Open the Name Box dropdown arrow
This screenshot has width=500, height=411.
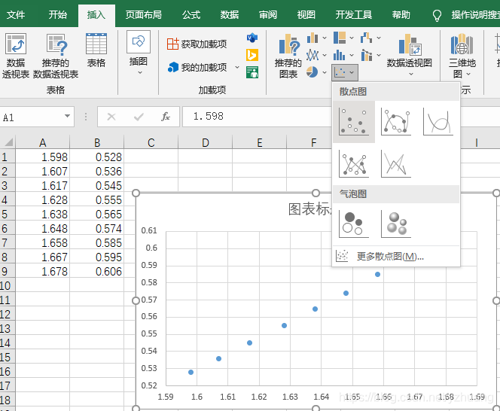click(x=67, y=117)
